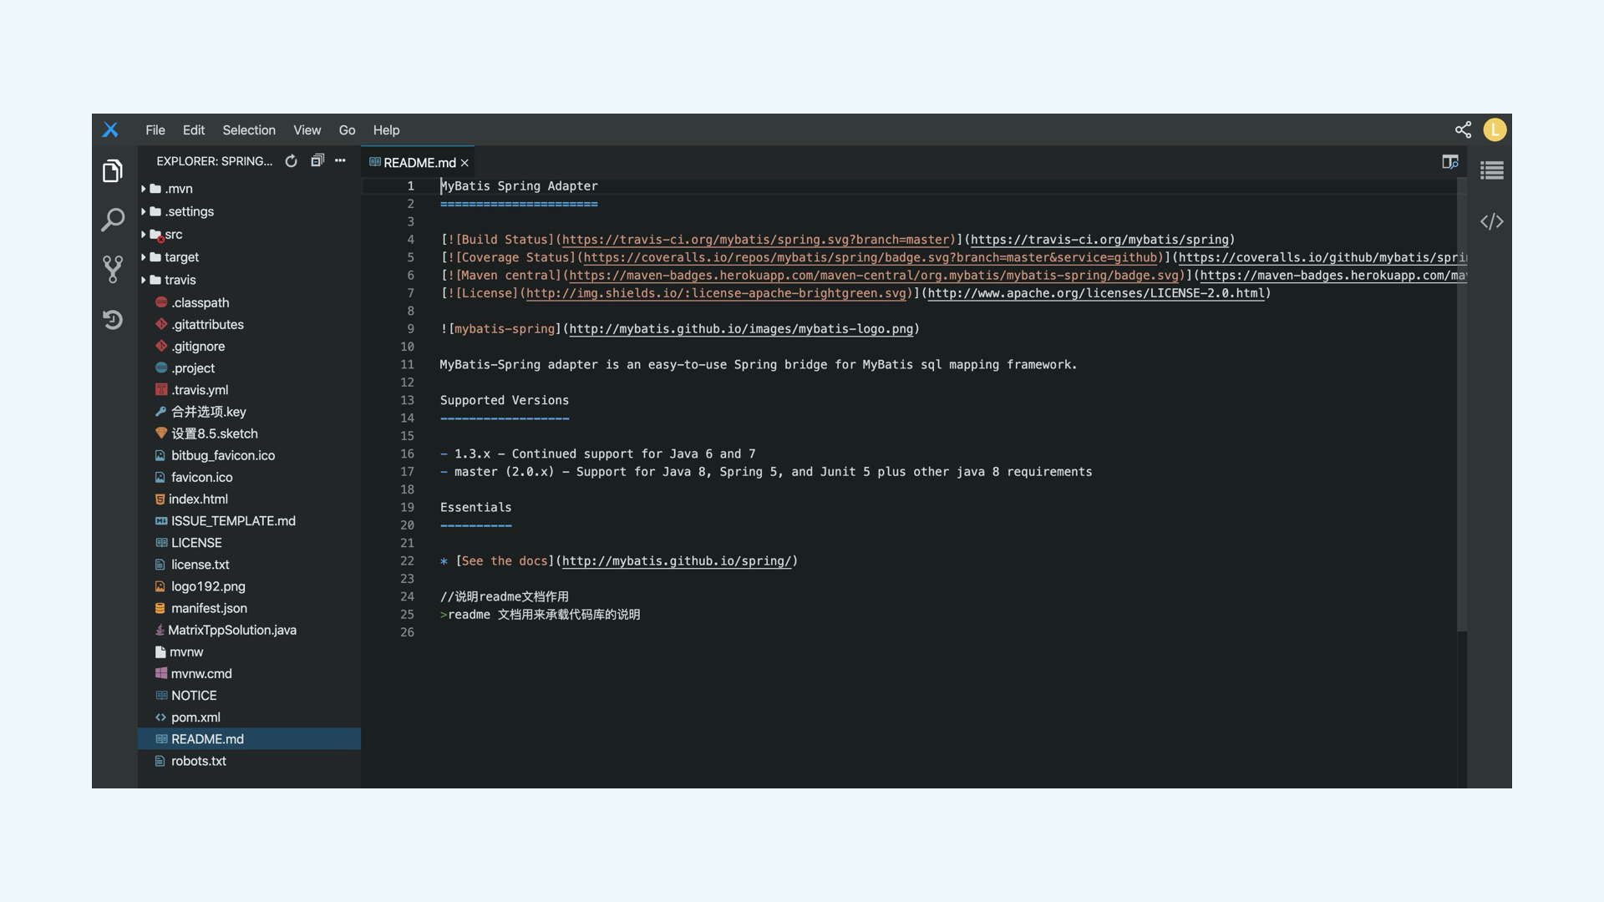The width and height of the screenshot is (1604, 902).
Task: Open the outline list icon on right
Action: tap(1492, 170)
